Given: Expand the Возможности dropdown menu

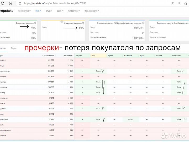Looking at the screenshot, I should (x=92, y=11).
